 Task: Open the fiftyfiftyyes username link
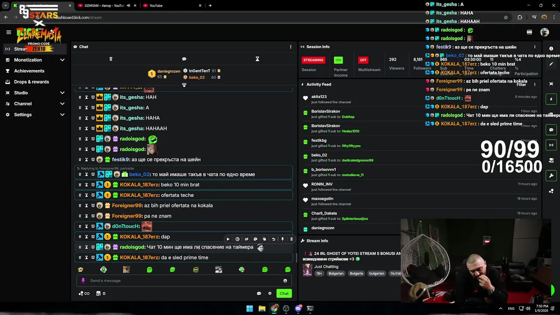click(351, 146)
